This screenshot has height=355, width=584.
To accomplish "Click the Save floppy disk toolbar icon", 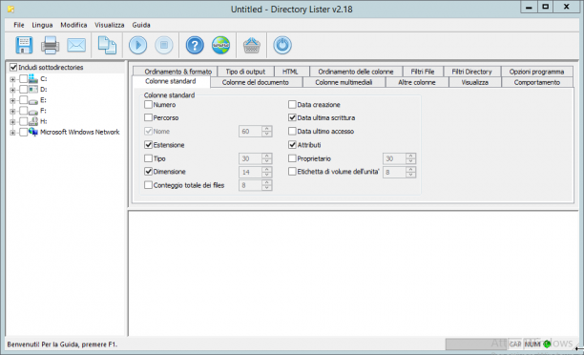I will [x=24, y=45].
